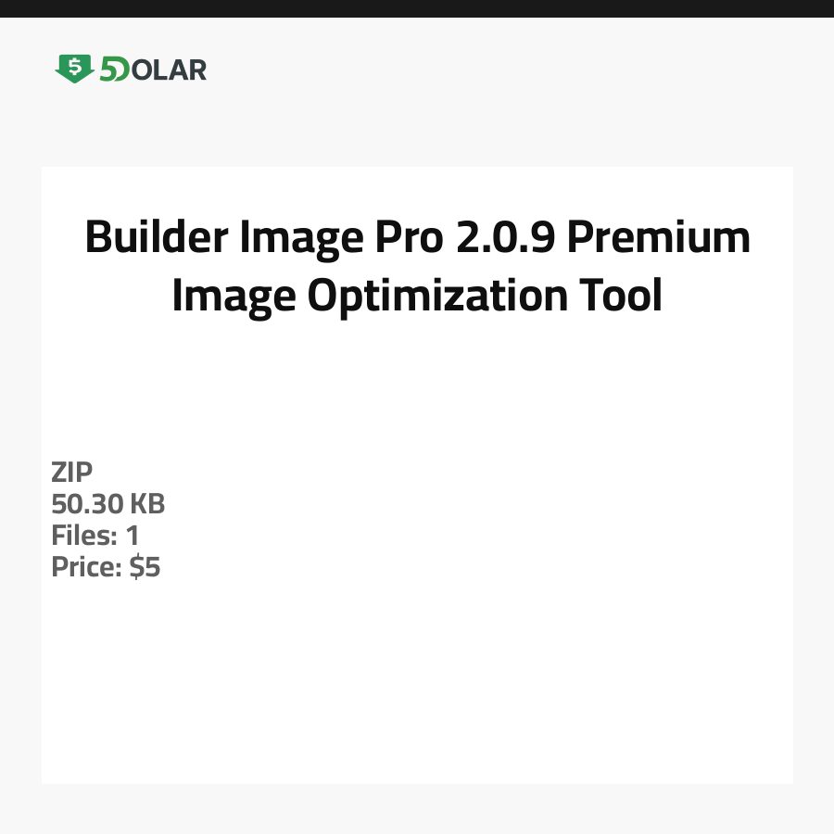This screenshot has width=834, height=834.
Task: Click the Image Optimization Tool title line
Action: (x=417, y=297)
